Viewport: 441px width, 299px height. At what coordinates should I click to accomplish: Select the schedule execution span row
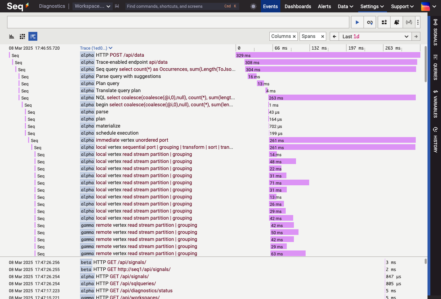[117, 133]
